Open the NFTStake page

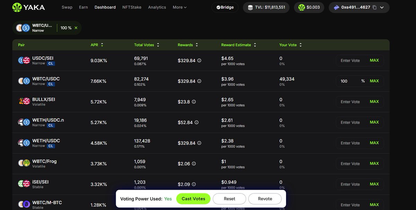[x=132, y=7]
